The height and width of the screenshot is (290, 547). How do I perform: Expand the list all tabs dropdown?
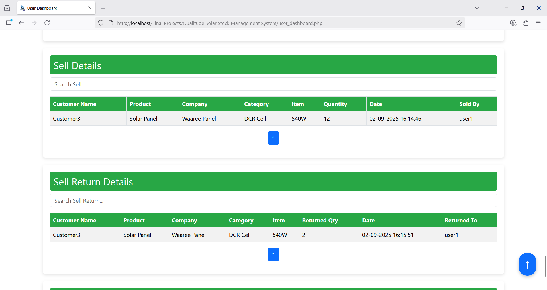(477, 8)
